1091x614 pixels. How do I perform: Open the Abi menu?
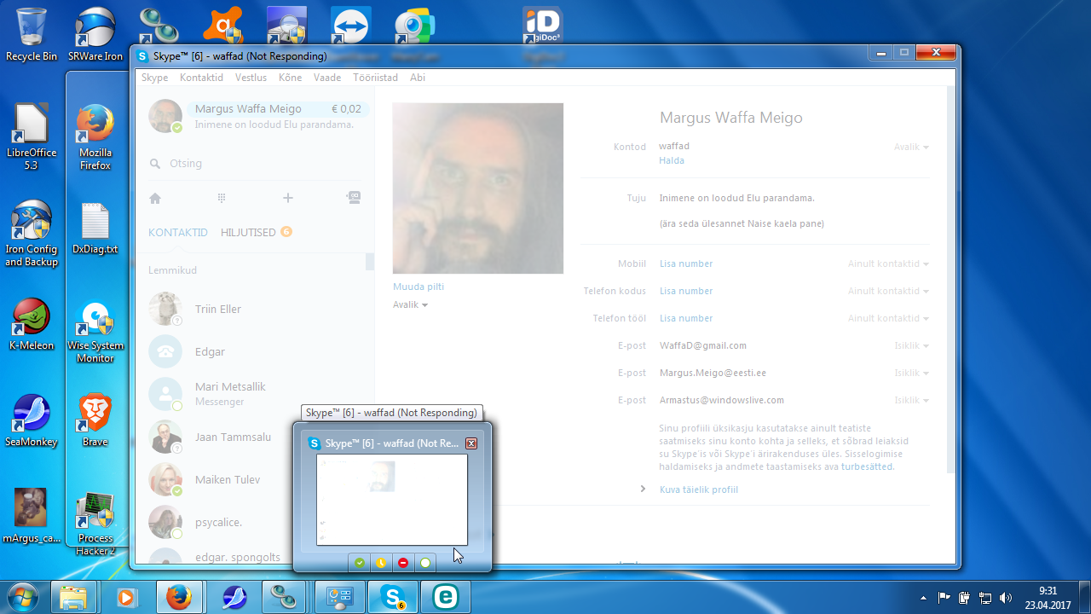(x=418, y=78)
